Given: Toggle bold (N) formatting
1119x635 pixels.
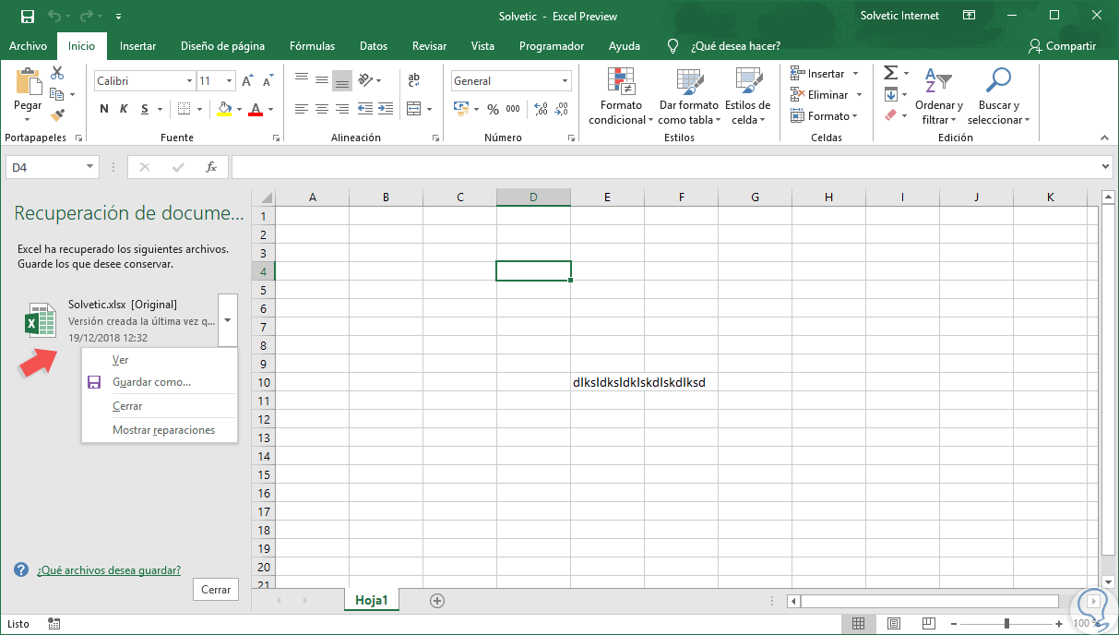Looking at the screenshot, I should pos(104,109).
